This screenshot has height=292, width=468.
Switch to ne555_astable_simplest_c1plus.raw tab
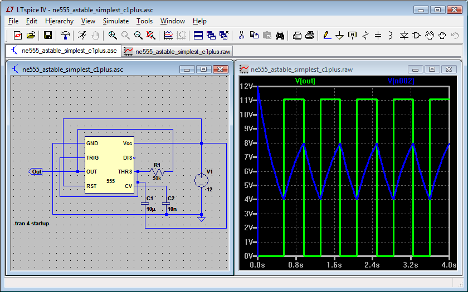[177, 52]
